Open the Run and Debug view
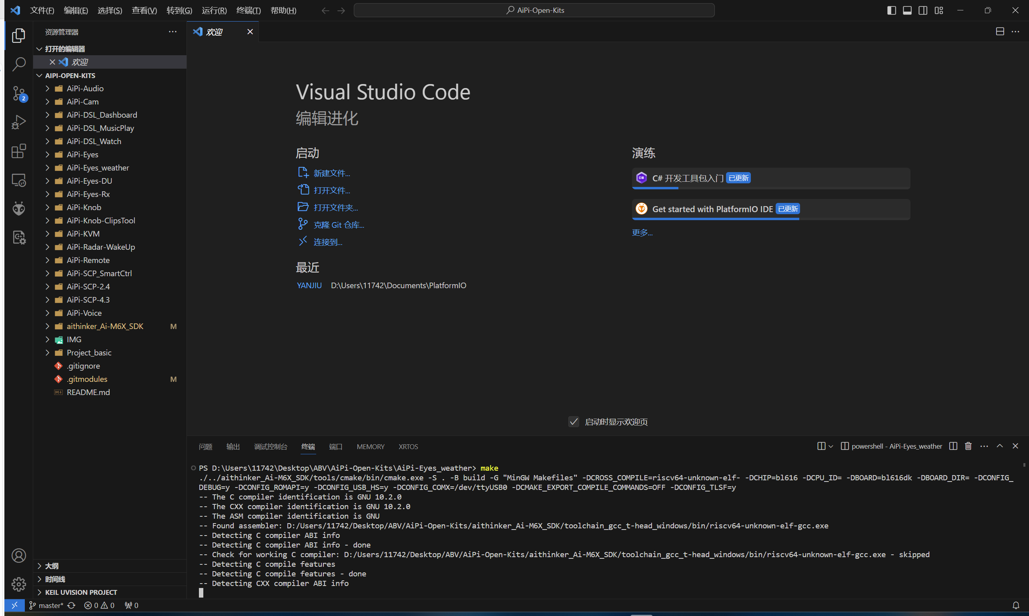The width and height of the screenshot is (1029, 616). pyautogui.click(x=19, y=122)
